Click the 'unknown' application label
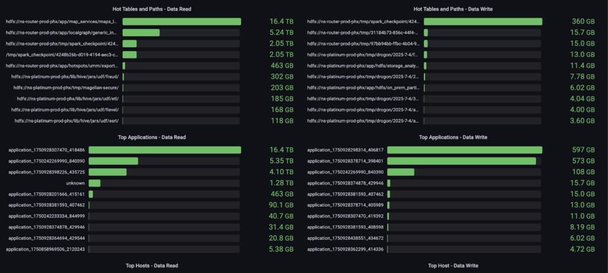 75,183
